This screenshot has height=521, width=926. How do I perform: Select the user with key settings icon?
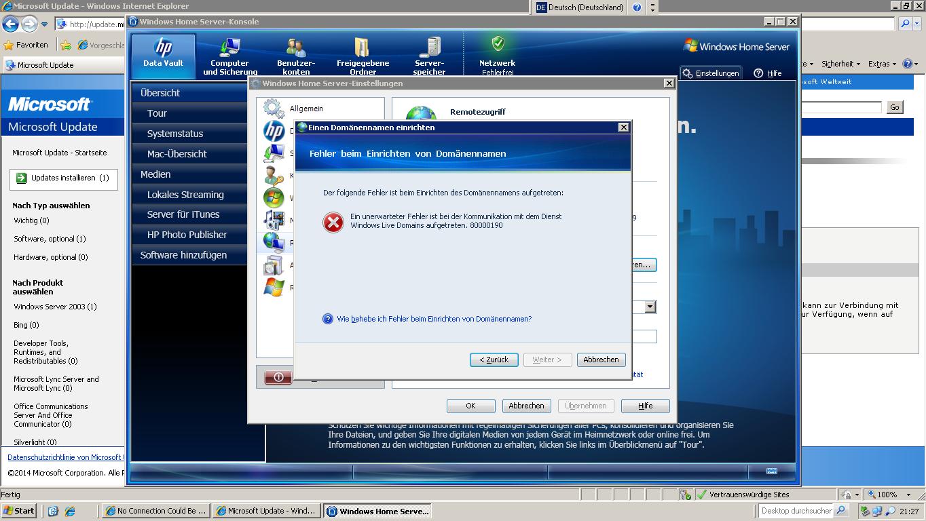274,176
